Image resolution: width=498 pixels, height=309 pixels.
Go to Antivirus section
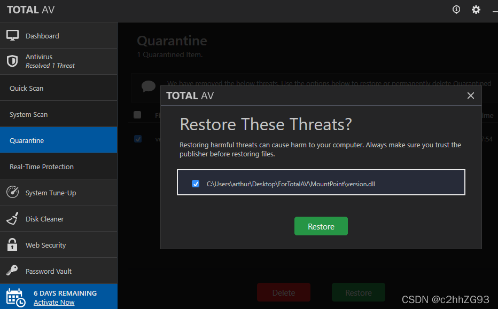click(58, 61)
